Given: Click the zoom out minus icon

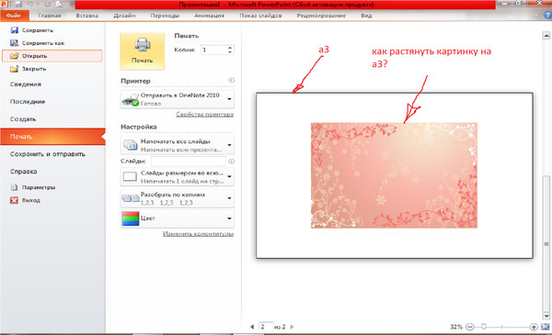Looking at the screenshot, I should (x=469, y=327).
